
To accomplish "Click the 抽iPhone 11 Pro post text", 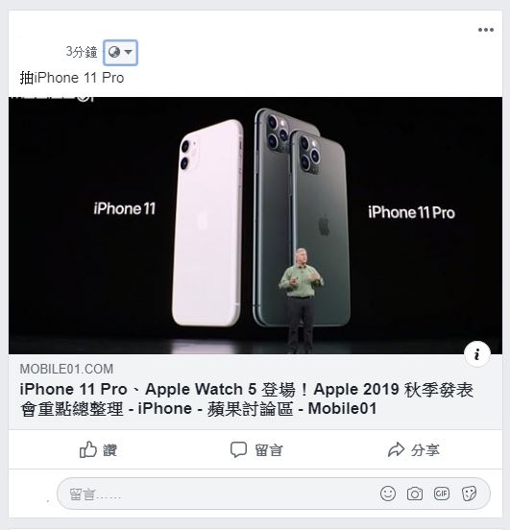I will click(x=72, y=78).
